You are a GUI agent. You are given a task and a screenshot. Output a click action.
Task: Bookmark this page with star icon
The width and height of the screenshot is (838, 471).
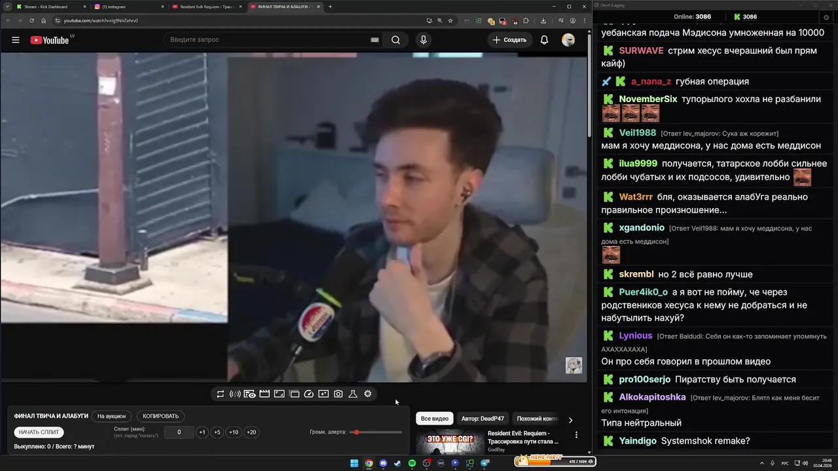pyautogui.click(x=450, y=20)
